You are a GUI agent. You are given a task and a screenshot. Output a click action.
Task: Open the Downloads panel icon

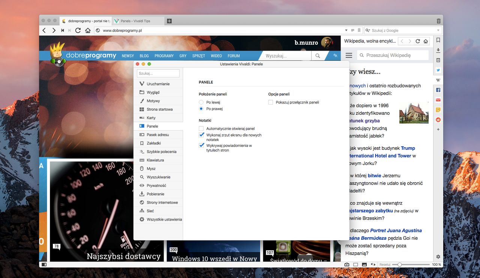pos(438,50)
